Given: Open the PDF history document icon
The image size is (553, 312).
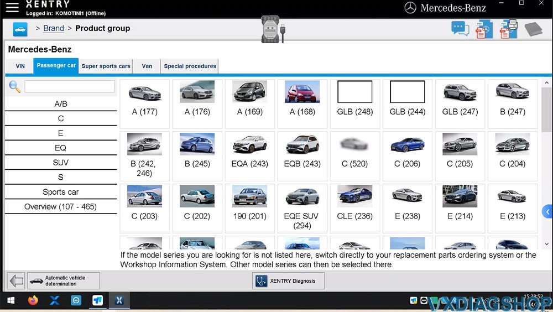Looking at the screenshot, I should pos(484,30).
